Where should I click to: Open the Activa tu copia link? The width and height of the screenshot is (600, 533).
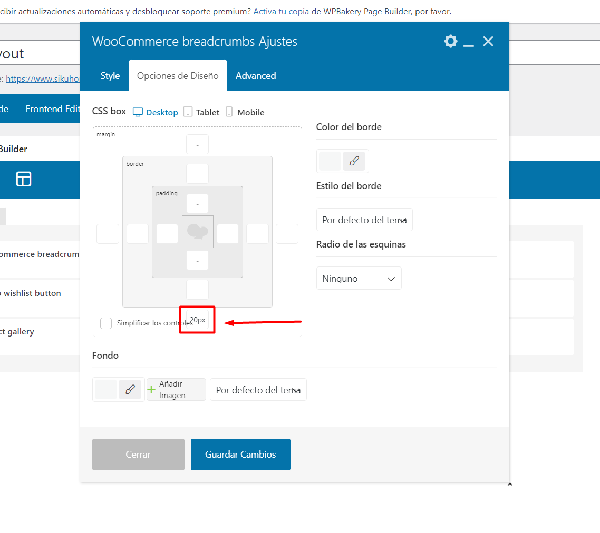281,12
